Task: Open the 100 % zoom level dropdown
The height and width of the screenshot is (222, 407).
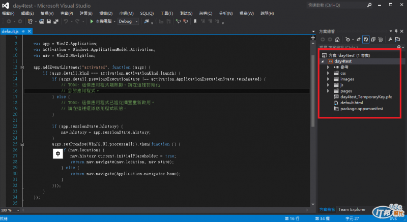Action: pos(18,210)
